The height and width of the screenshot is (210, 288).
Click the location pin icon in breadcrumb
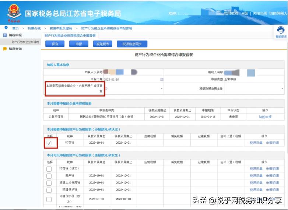(6, 28)
